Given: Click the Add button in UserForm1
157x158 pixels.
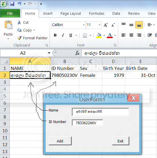Looking at the screenshot, I should click(60, 141).
